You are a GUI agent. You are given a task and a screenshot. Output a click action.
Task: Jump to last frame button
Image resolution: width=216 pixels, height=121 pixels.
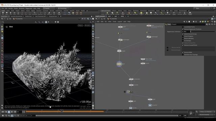(15, 112)
